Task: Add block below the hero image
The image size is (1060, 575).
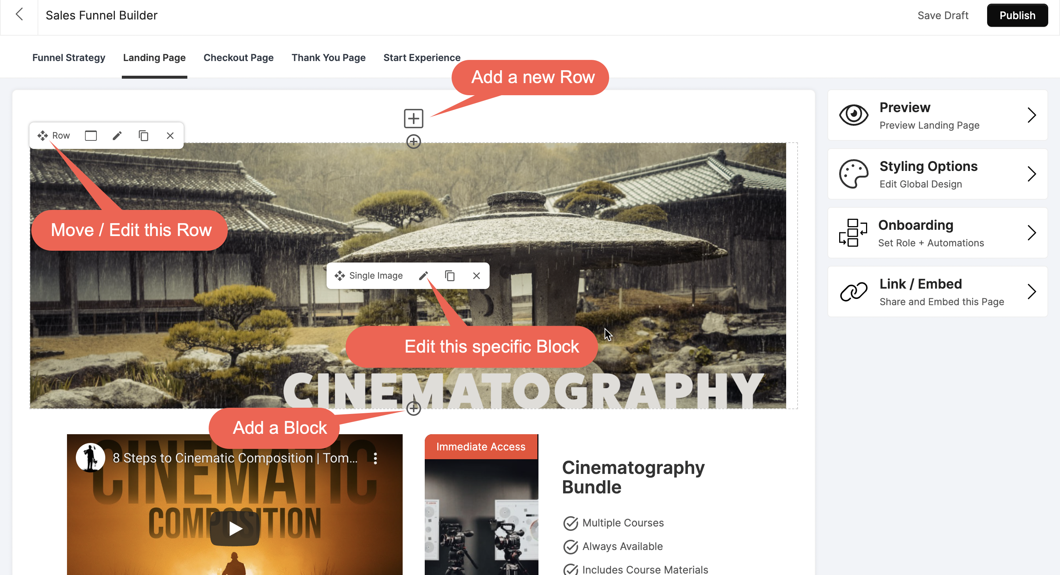Action: click(414, 408)
